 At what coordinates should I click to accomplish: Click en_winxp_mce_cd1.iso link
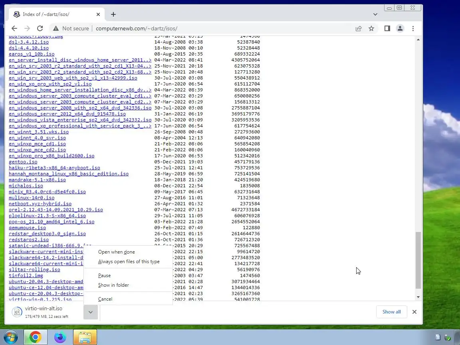tap(37, 144)
